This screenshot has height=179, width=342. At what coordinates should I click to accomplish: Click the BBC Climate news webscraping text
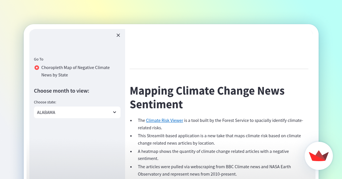(199, 167)
